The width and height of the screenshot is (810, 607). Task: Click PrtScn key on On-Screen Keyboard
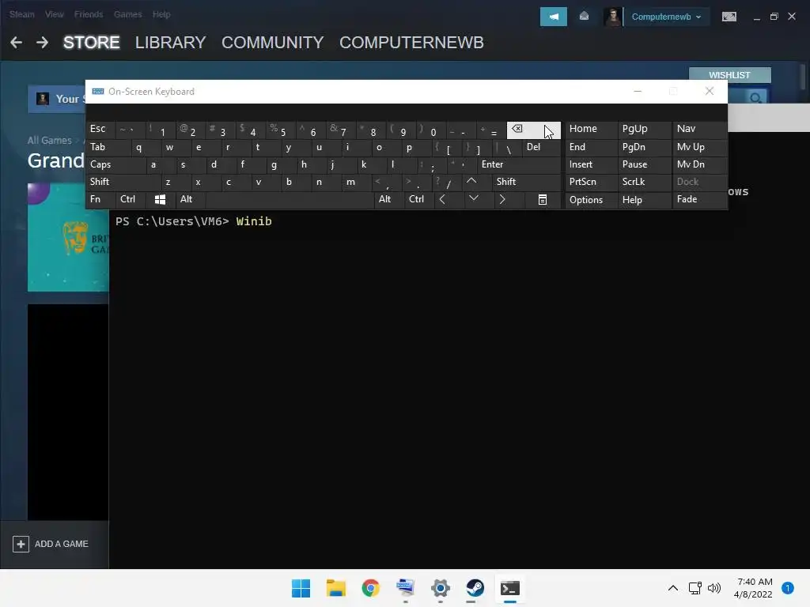(x=591, y=182)
